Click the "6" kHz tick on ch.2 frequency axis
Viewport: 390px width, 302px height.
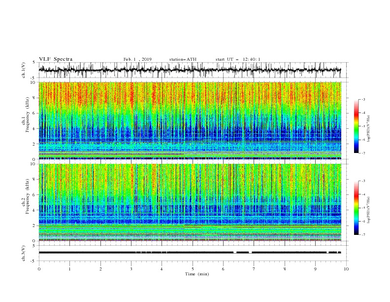(34, 195)
